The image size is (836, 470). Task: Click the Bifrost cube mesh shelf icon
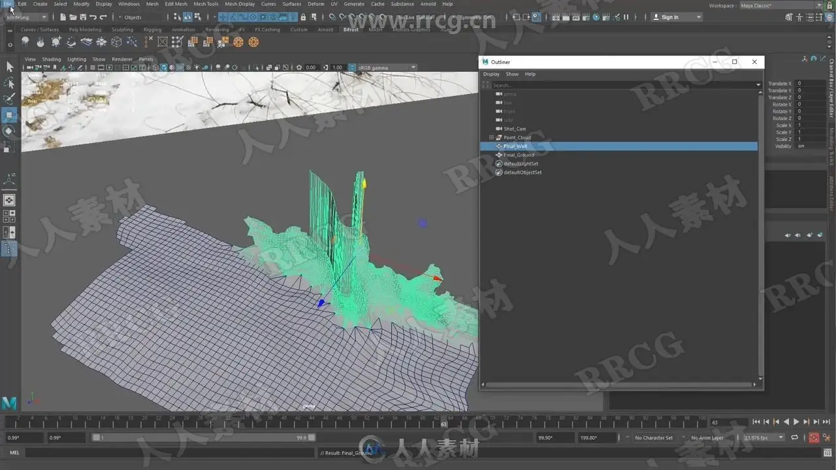click(116, 42)
